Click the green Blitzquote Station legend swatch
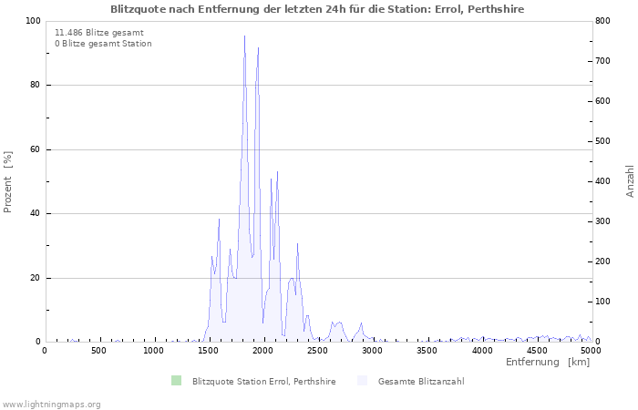 (176, 381)
